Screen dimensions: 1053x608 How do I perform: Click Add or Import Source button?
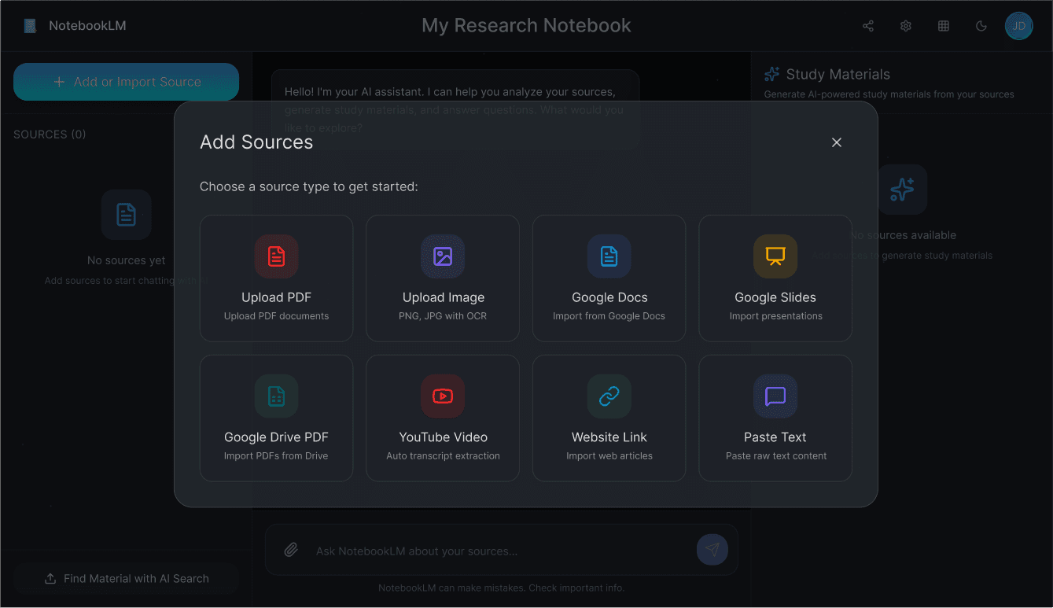tap(126, 82)
